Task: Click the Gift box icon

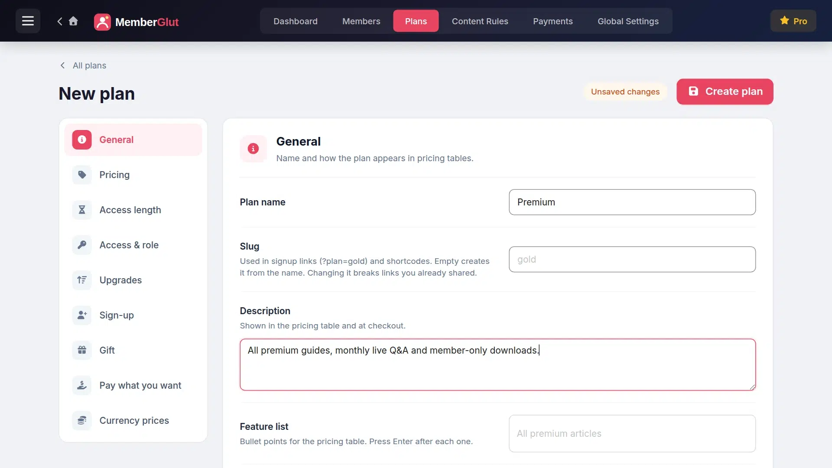Action: coord(82,350)
